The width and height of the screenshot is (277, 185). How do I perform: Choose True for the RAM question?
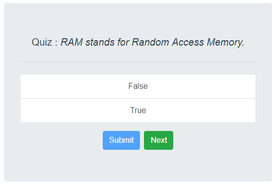[x=138, y=111]
